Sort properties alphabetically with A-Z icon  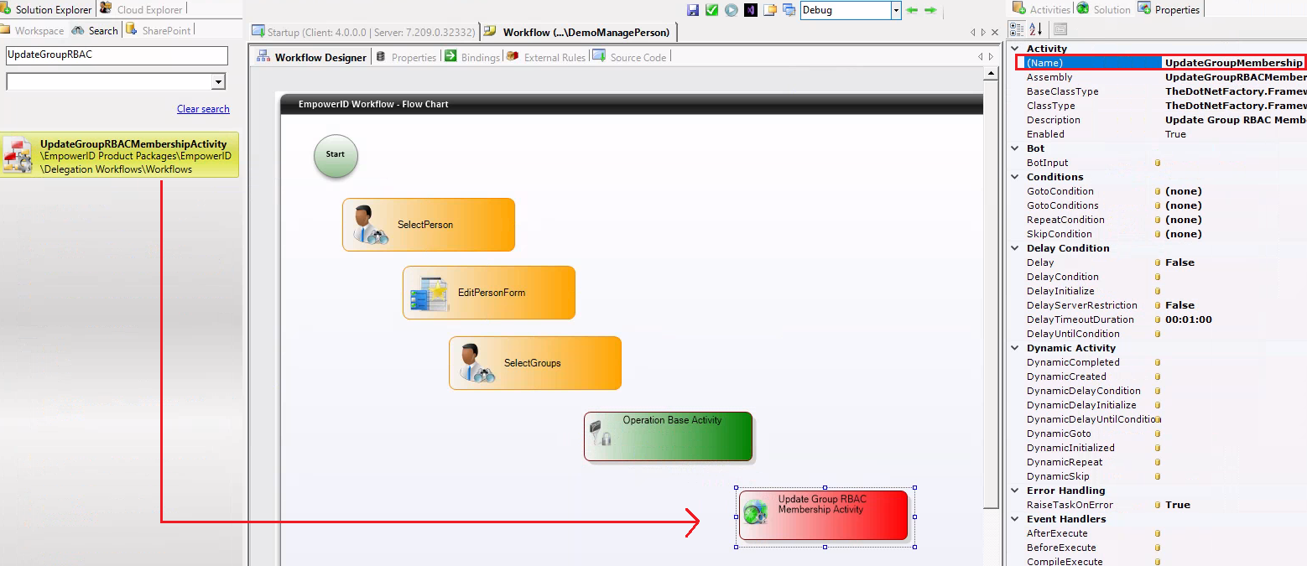click(1036, 29)
